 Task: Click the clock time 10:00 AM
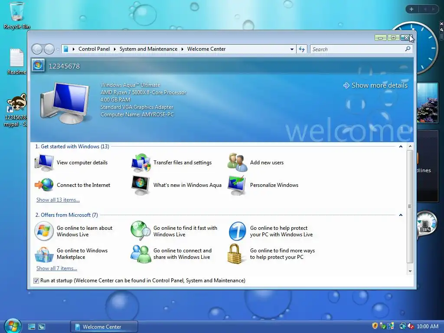pos(427,326)
